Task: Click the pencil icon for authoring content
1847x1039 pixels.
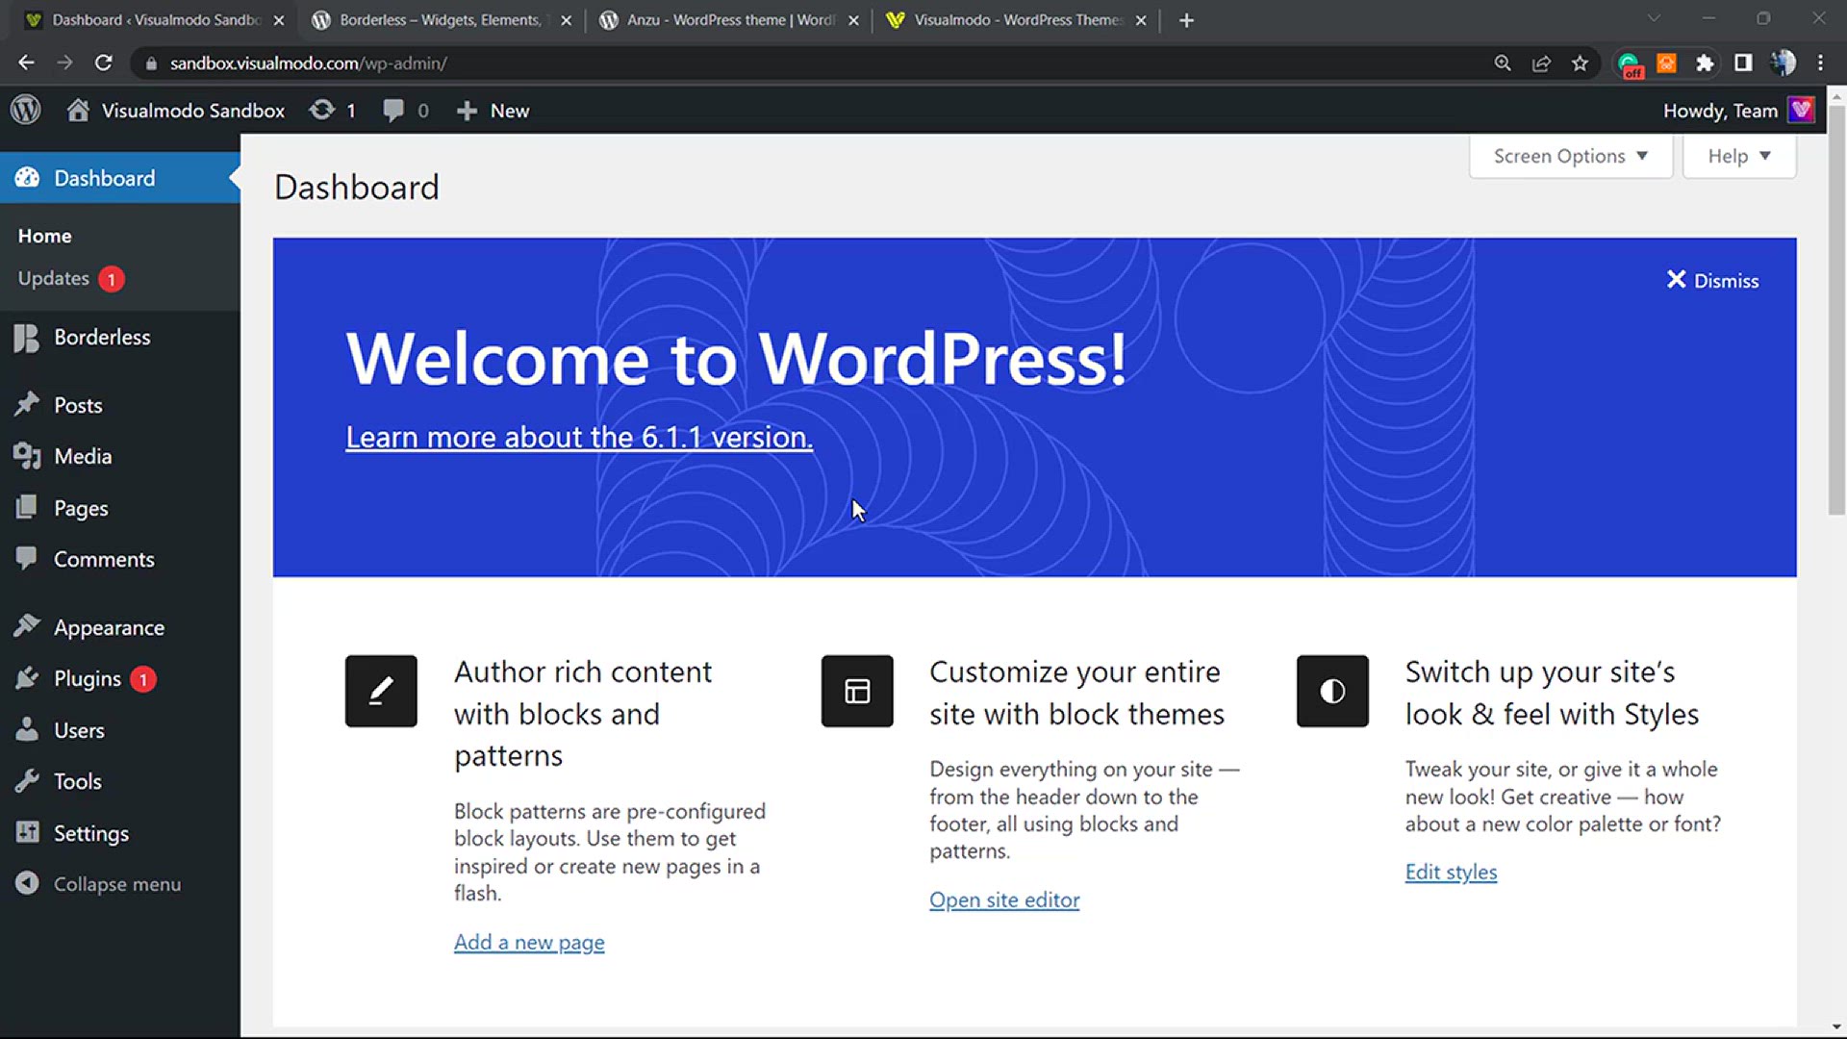Action: coord(381,691)
